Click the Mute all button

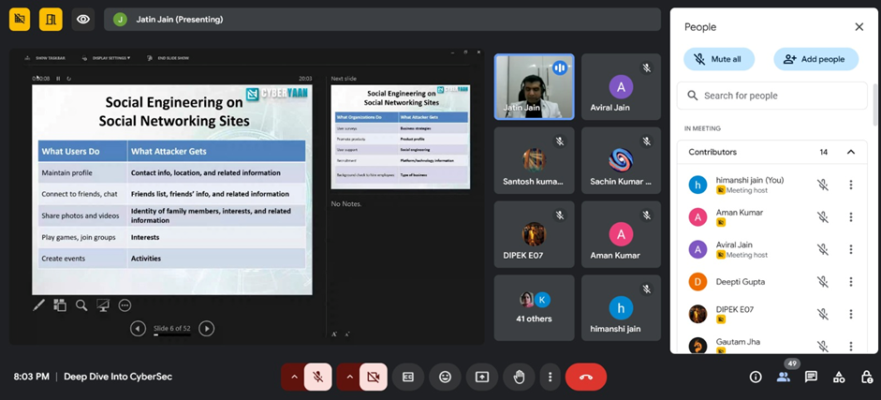point(719,59)
